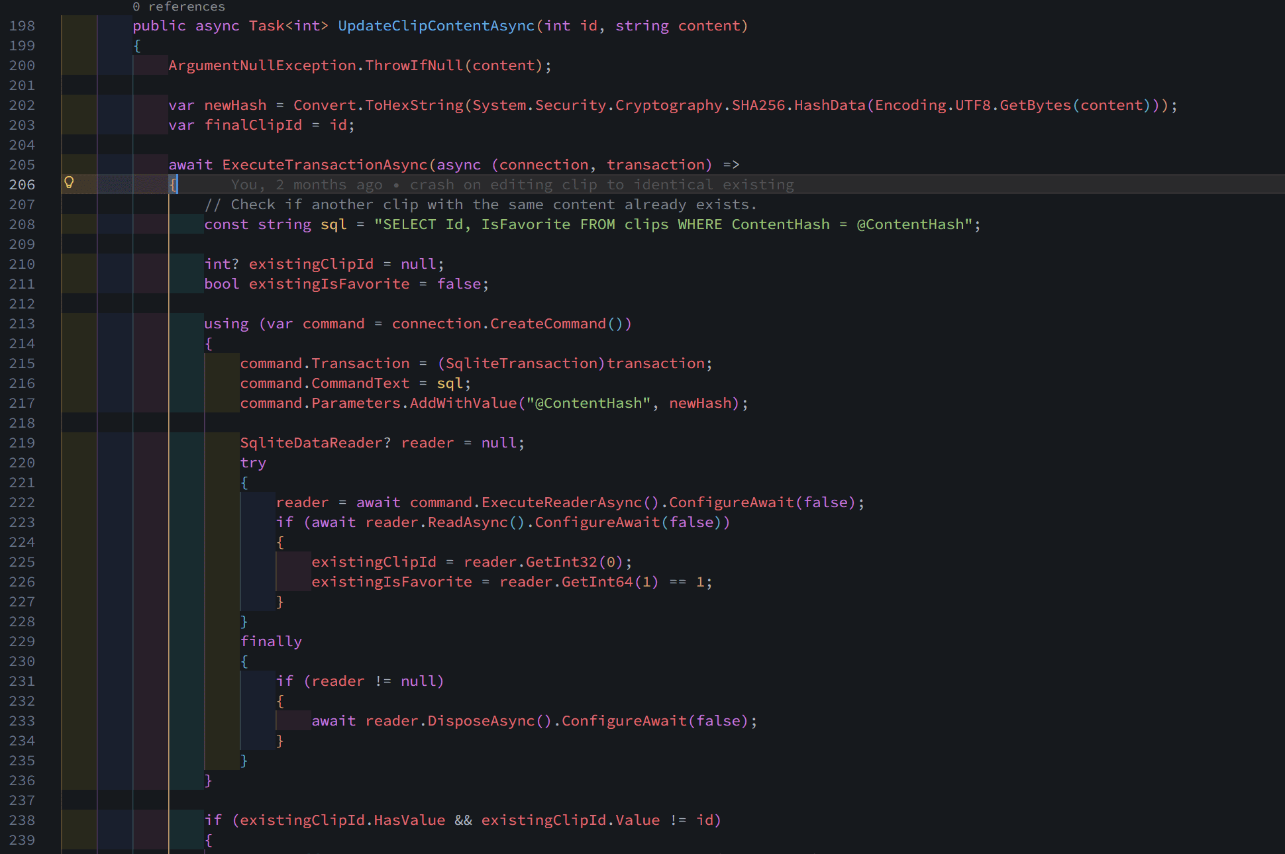Click the finalClipId variable declaration
This screenshot has width=1285, height=854.
coord(253,125)
